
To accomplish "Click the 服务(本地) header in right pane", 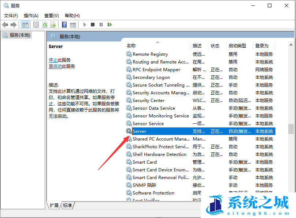I will pos(70,36).
